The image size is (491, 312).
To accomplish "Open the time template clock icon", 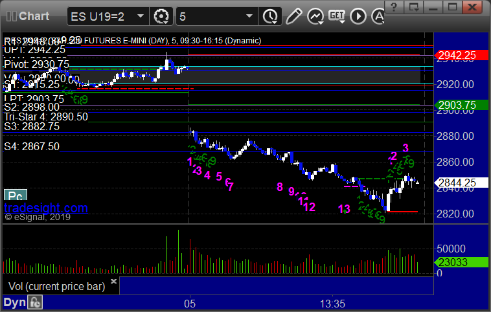I will coord(269,16).
